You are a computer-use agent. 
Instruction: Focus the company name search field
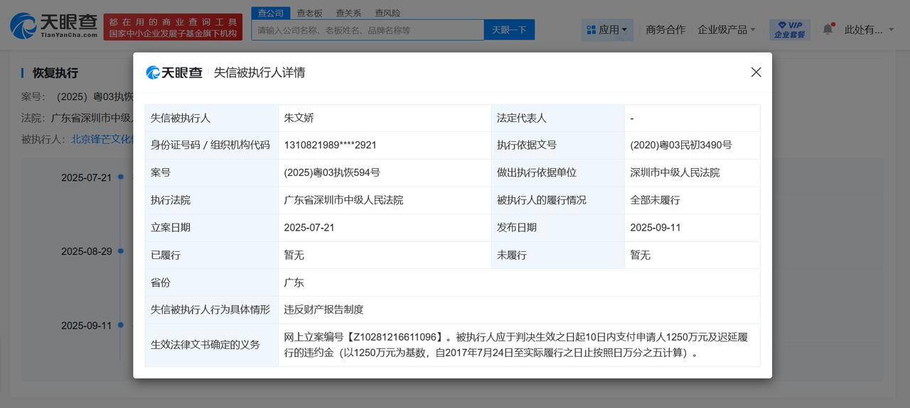tap(368, 30)
